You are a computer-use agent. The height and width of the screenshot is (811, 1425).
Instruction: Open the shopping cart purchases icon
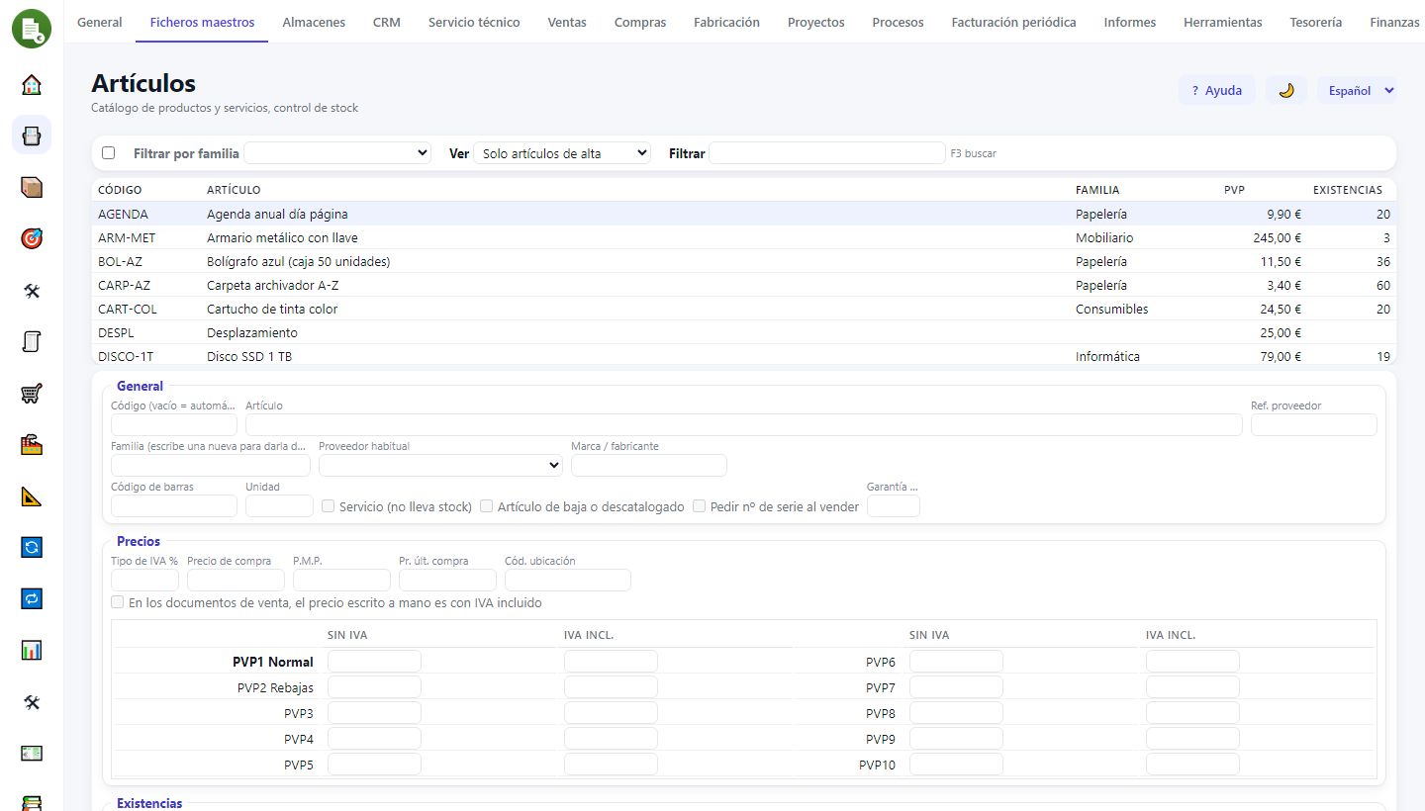coord(32,394)
